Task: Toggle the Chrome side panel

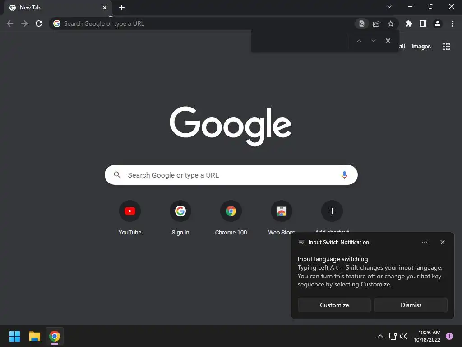Action: pos(423,23)
